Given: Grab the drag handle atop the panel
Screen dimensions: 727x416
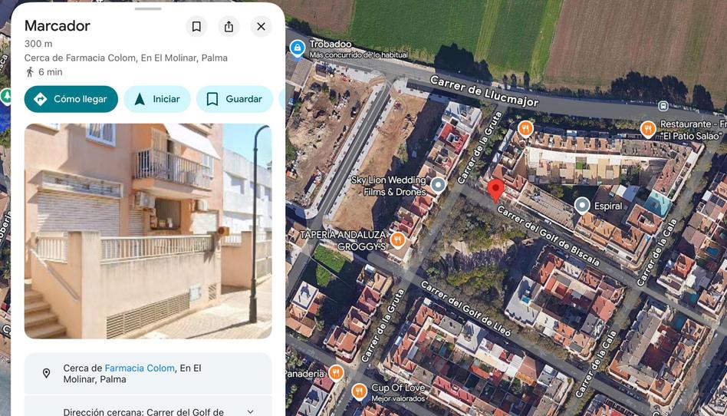Looking at the screenshot, I should (x=148, y=8).
